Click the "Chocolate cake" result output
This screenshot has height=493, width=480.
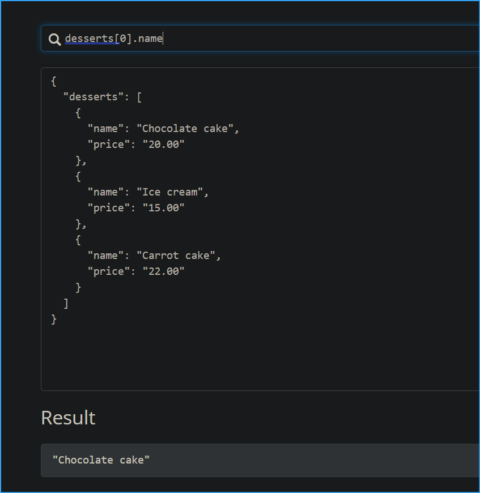point(101,460)
